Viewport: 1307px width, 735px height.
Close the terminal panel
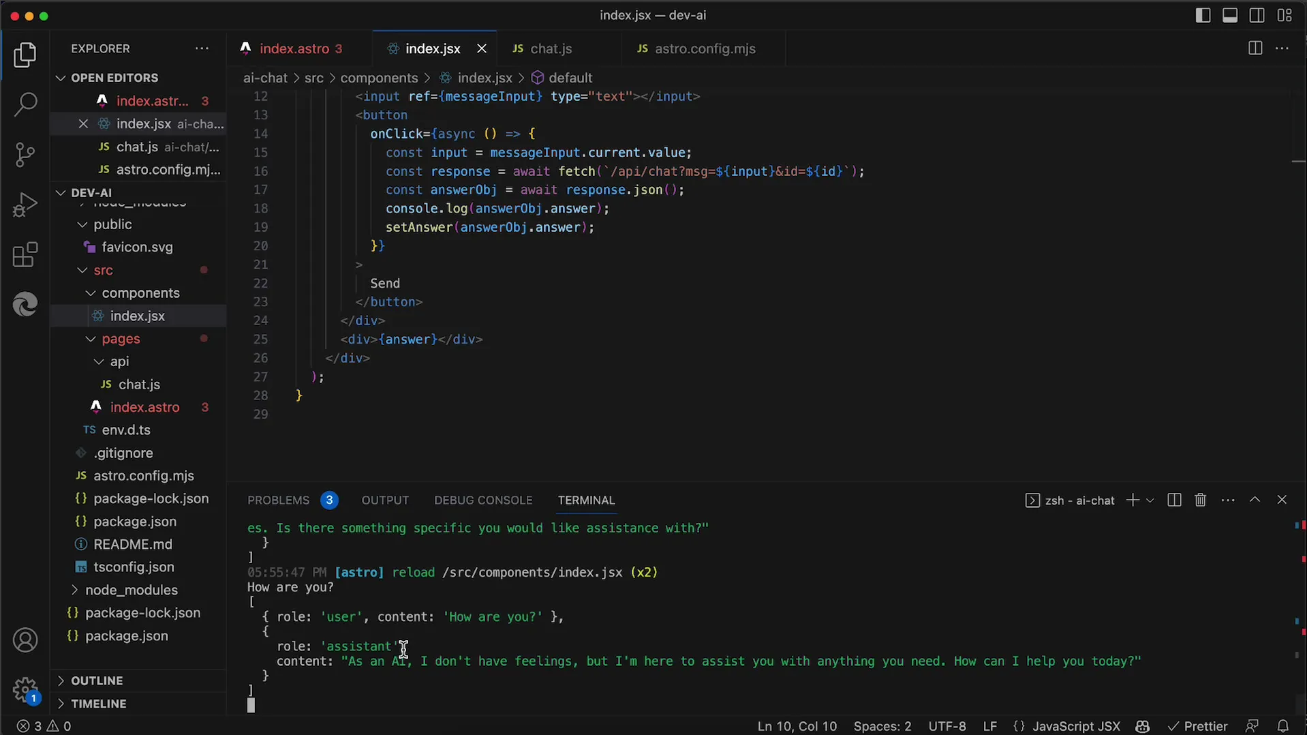(x=1282, y=500)
